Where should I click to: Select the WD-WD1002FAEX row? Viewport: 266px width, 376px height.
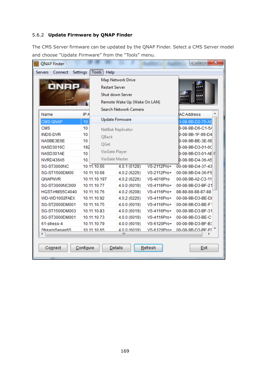(126, 198)
